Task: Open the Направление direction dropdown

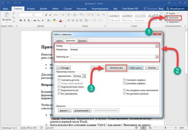Action: 84,76
